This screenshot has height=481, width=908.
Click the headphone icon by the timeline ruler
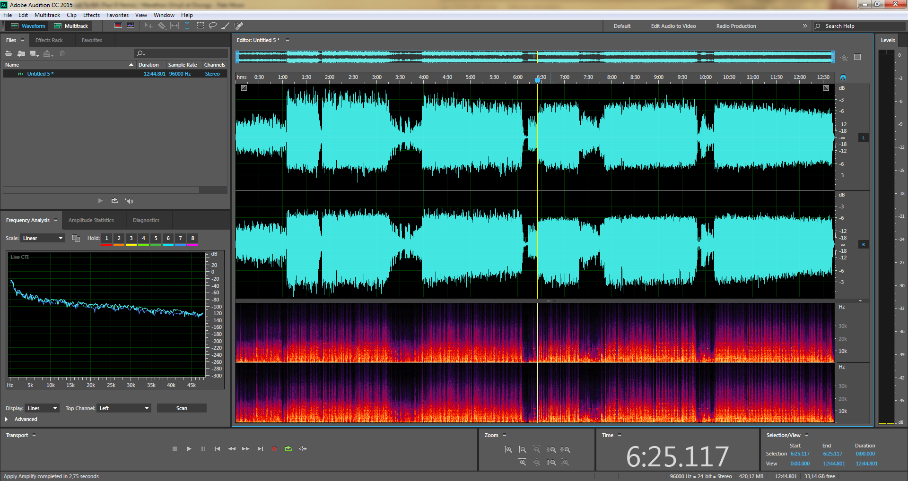pyautogui.click(x=843, y=77)
